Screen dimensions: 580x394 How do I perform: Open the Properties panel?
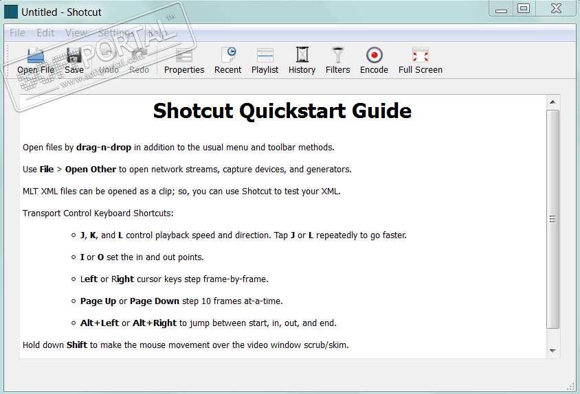184,61
